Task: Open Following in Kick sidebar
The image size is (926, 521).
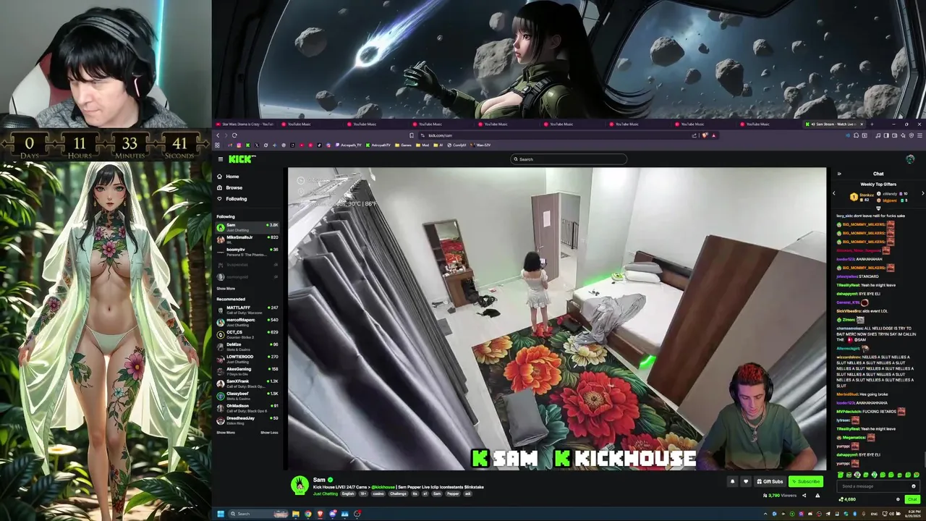Action: pyautogui.click(x=231, y=199)
